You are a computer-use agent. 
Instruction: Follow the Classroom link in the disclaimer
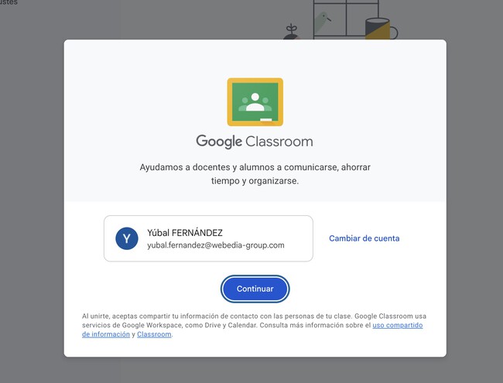(154, 335)
